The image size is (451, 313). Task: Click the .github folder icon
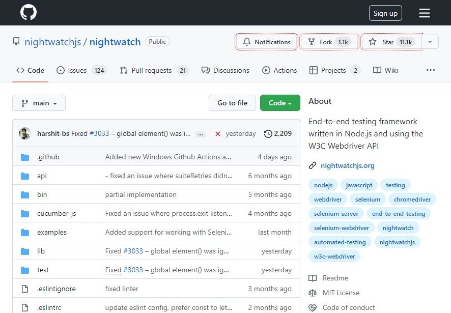tap(25, 157)
